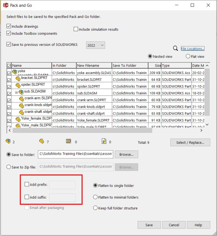Image resolution: width=217 pixels, height=236 pixels.
Task: Click the Cancel button
Action: click(x=174, y=225)
